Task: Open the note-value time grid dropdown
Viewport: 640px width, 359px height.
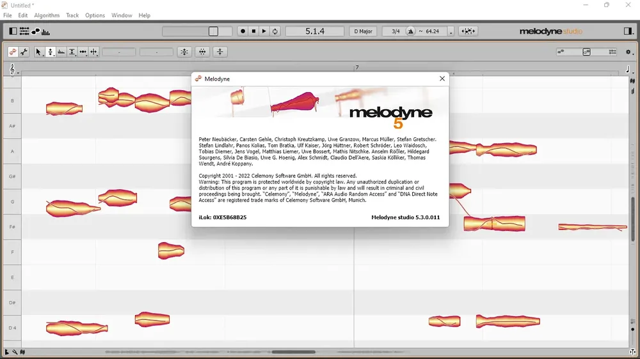Action: point(628,69)
